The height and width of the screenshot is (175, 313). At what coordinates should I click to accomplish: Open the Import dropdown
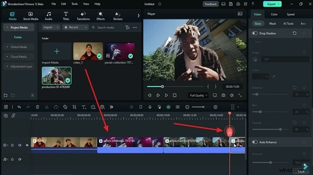coord(51,27)
